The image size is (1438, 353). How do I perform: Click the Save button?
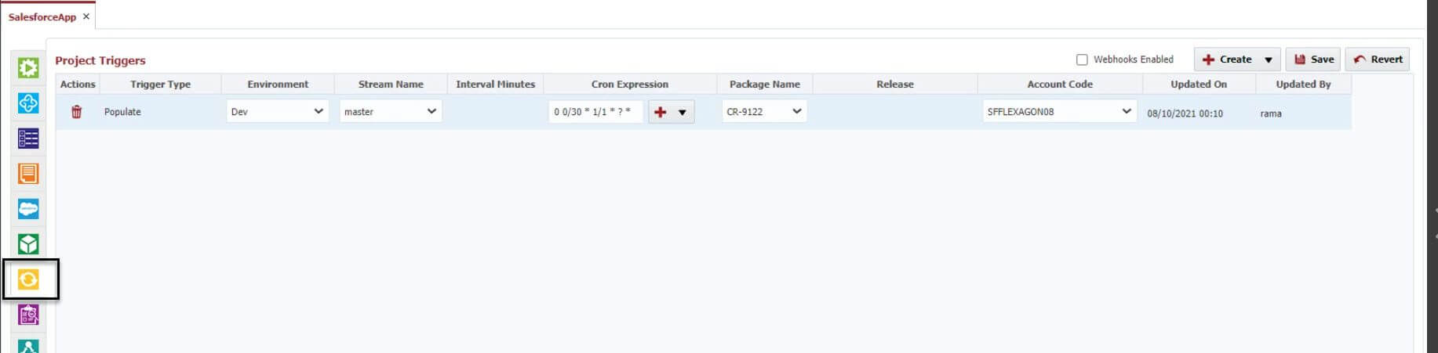1313,59
